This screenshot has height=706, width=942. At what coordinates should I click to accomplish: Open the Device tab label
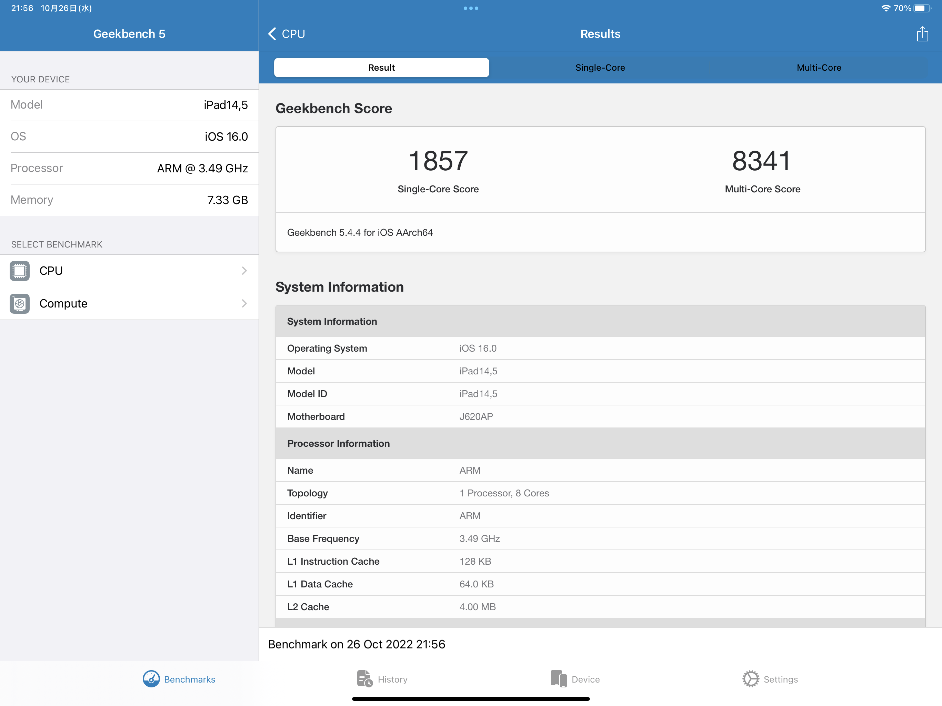click(585, 679)
